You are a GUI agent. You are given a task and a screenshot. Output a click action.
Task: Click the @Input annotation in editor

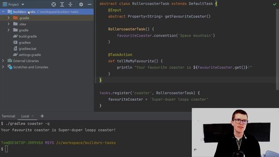115,10
